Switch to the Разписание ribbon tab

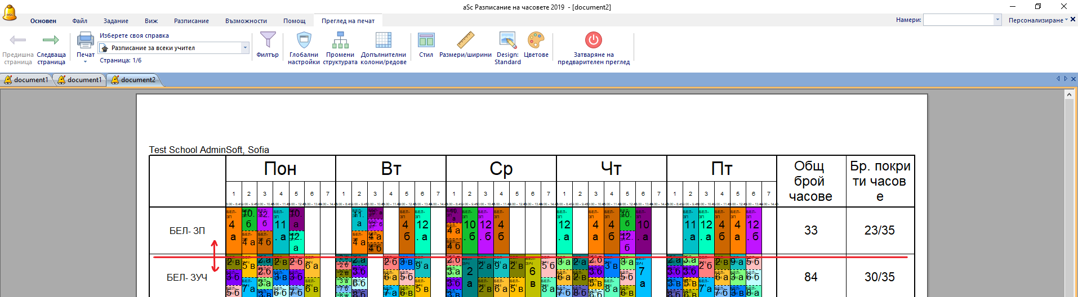pyautogui.click(x=191, y=21)
